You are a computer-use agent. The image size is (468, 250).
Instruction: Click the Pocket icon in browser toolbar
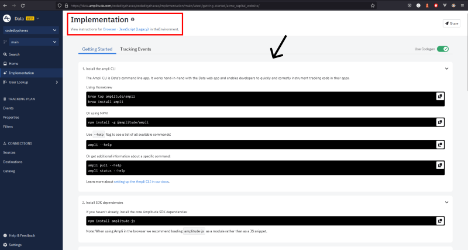click(409, 6)
